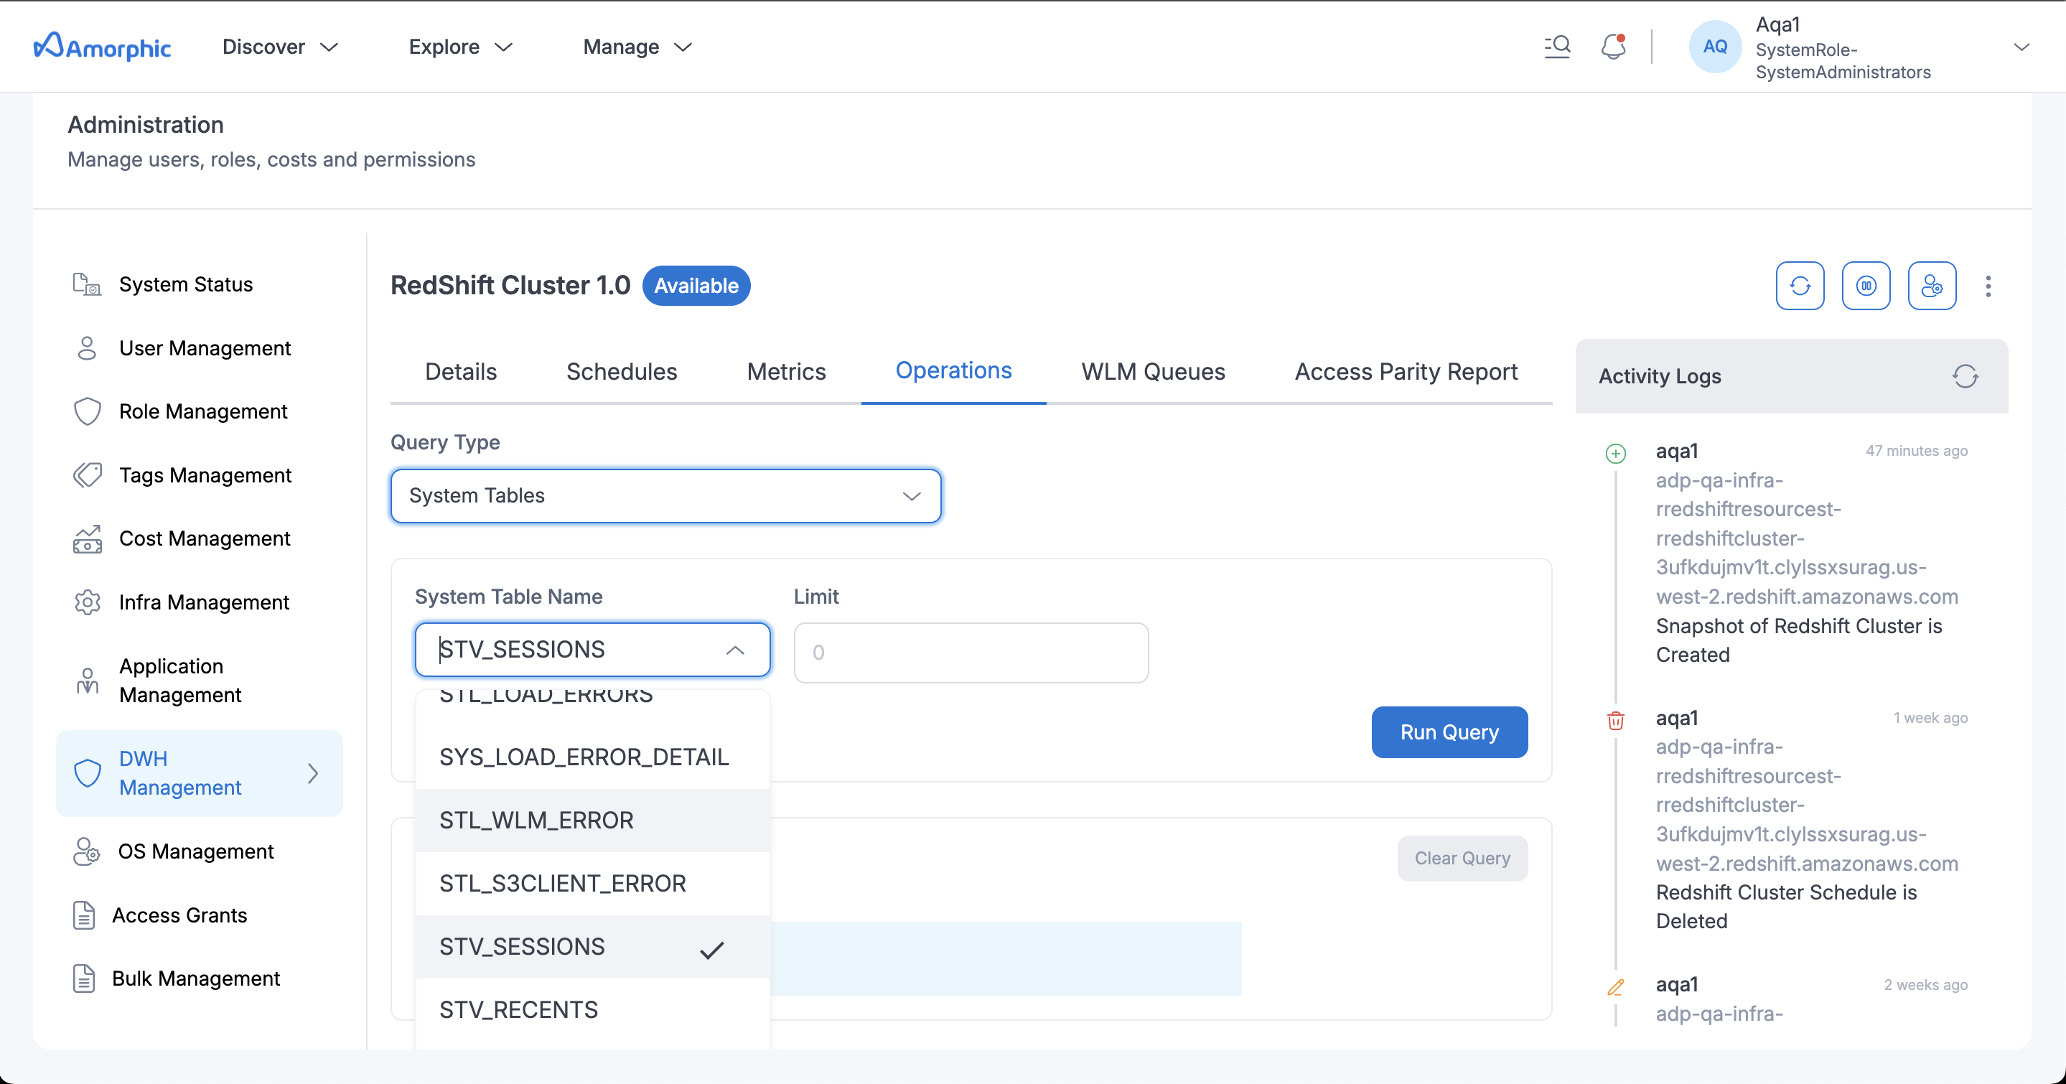Open the three-dot more options menu

pos(1988,286)
